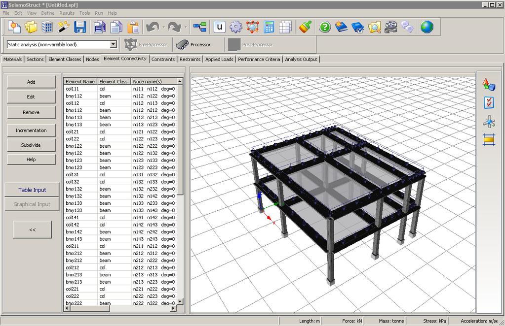Click the magnifier over folder icon

(374, 27)
